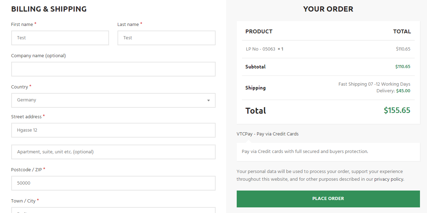Focus the Company name text box
Image resolution: width=427 pixels, height=213 pixels.
(113, 69)
